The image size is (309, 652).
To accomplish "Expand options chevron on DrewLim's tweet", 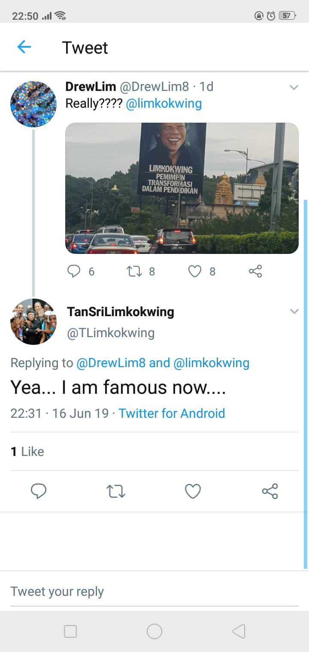I will pyautogui.click(x=294, y=88).
